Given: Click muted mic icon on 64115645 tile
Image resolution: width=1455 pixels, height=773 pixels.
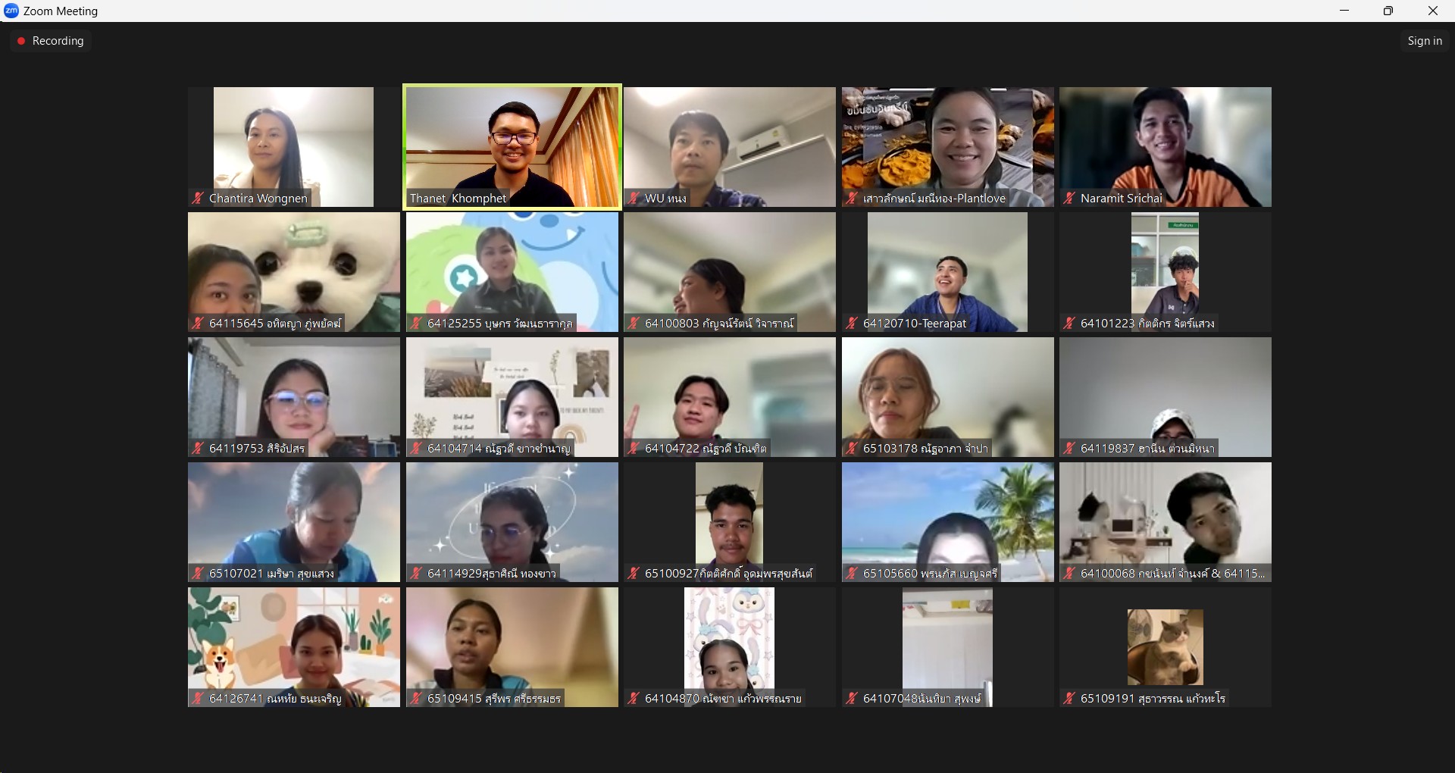Looking at the screenshot, I should coord(198,324).
